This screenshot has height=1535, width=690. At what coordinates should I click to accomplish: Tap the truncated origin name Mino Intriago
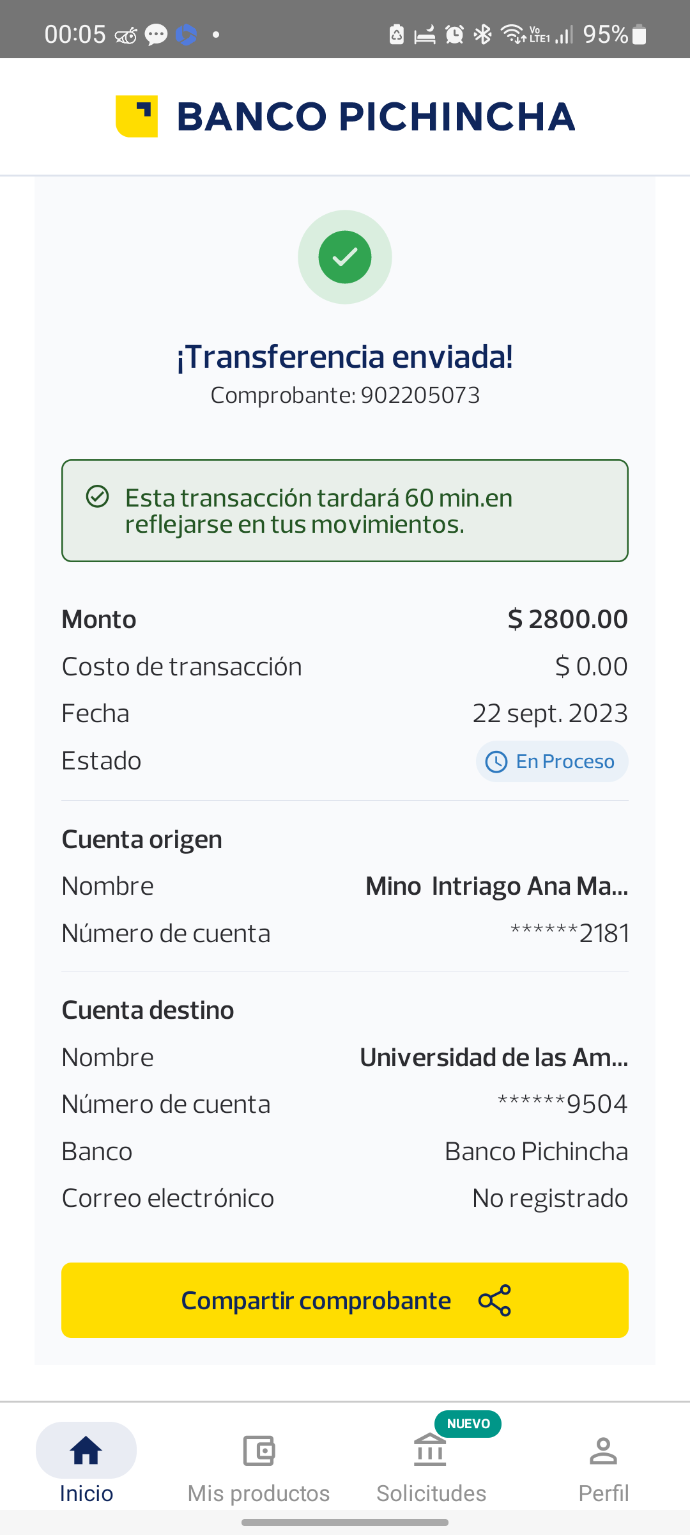(496, 886)
